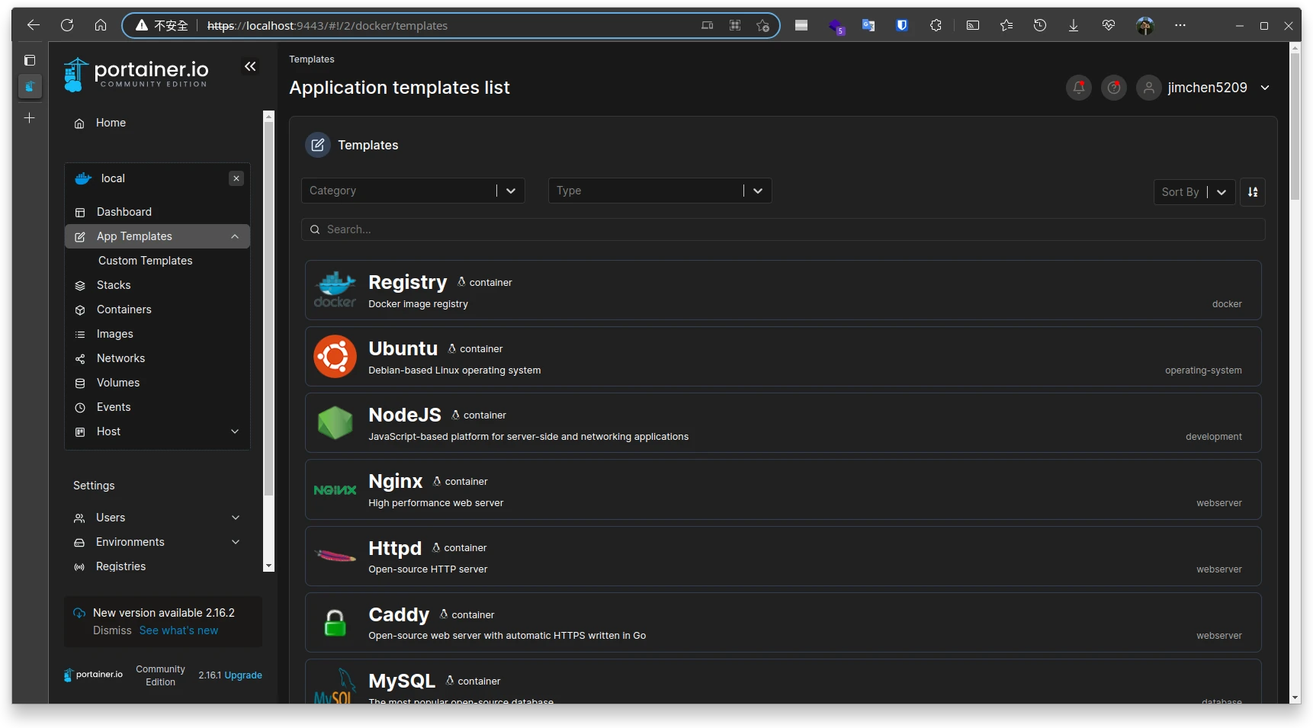Dismiss the new version notice
Screen dimensions: 1313x728
[112, 630]
